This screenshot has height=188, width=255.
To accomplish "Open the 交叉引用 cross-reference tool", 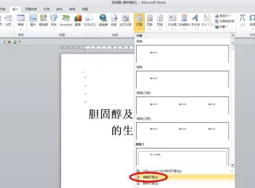I will tap(125, 20).
